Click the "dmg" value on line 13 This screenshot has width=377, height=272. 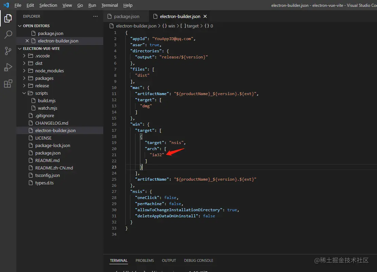point(146,106)
